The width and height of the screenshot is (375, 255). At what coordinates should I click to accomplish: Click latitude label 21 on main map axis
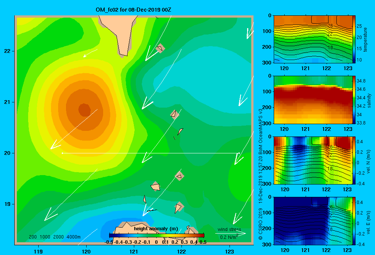point(7,102)
